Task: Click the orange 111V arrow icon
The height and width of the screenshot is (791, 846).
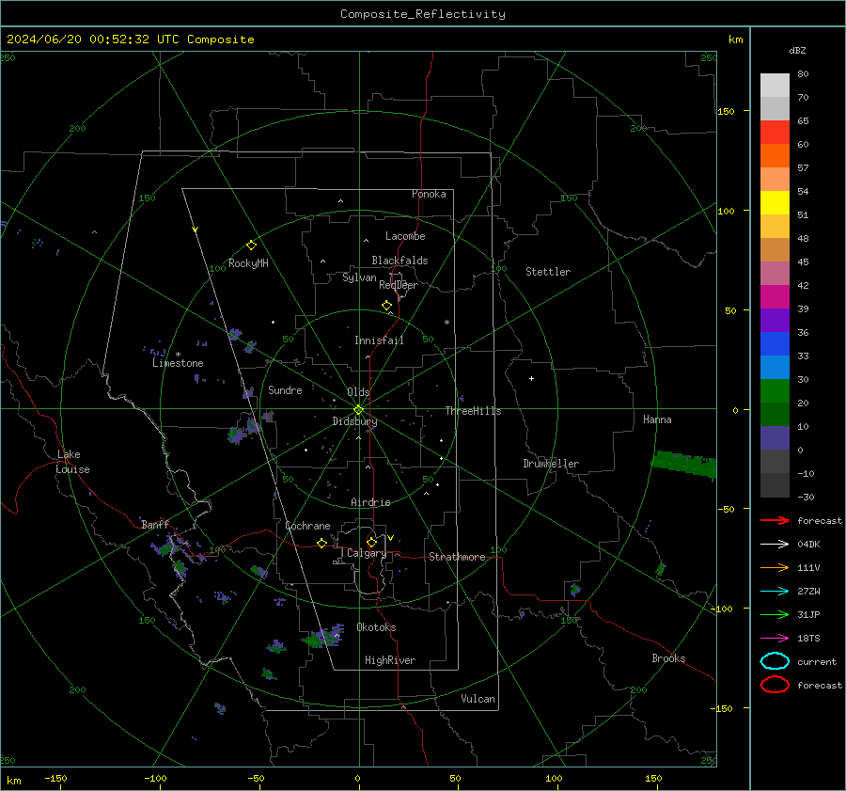Action: coord(775,567)
